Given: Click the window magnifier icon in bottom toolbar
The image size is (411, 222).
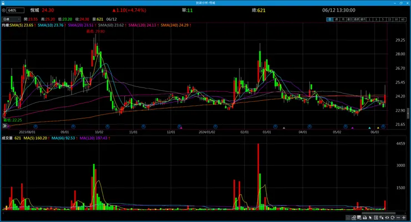Looking at the screenshot, I should 359,218.
